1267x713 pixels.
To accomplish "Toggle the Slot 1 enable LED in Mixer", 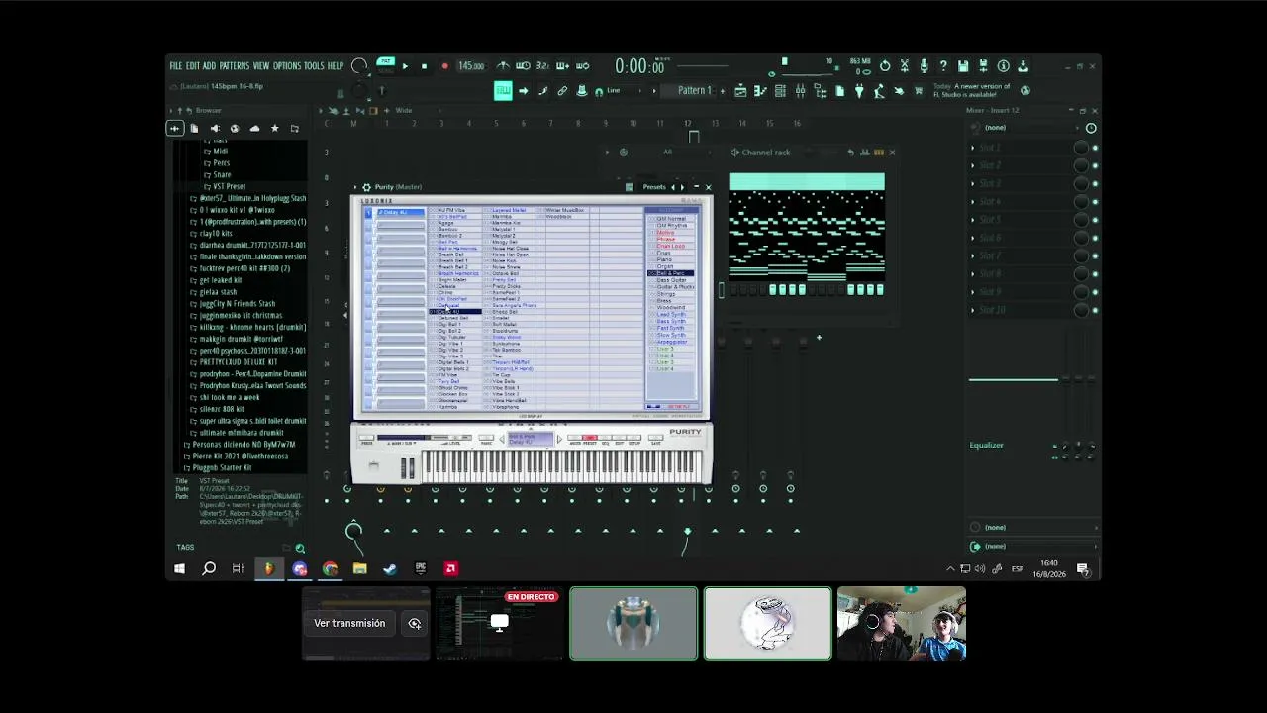I will click(1094, 148).
